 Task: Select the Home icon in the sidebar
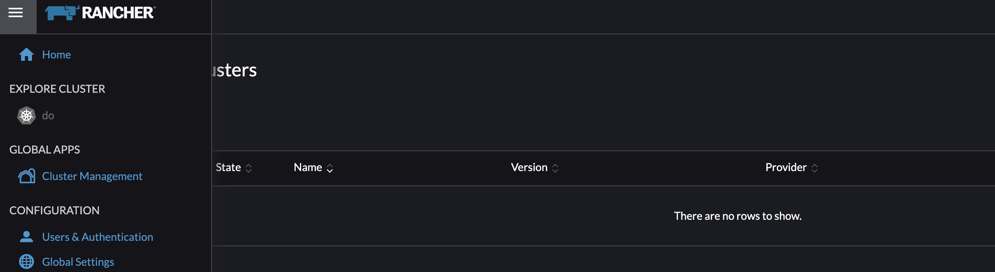pyautogui.click(x=26, y=55)
